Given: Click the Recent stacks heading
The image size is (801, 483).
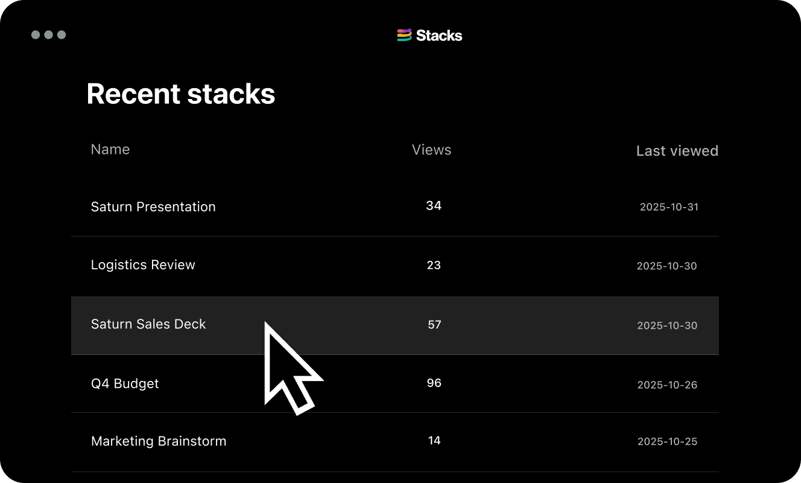Looking at the screenshot, I should [181, 94].
